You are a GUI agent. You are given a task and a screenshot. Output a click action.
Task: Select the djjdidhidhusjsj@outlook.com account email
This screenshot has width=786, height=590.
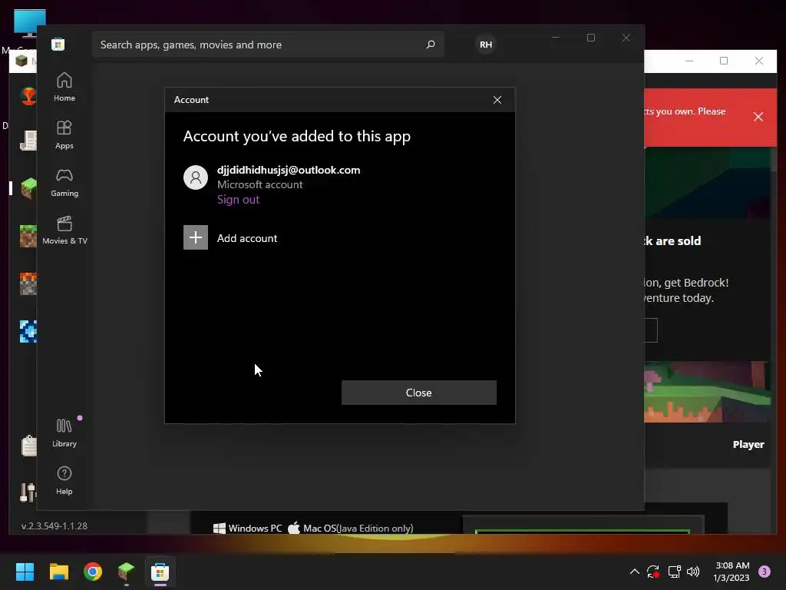[x=289, y=170]
